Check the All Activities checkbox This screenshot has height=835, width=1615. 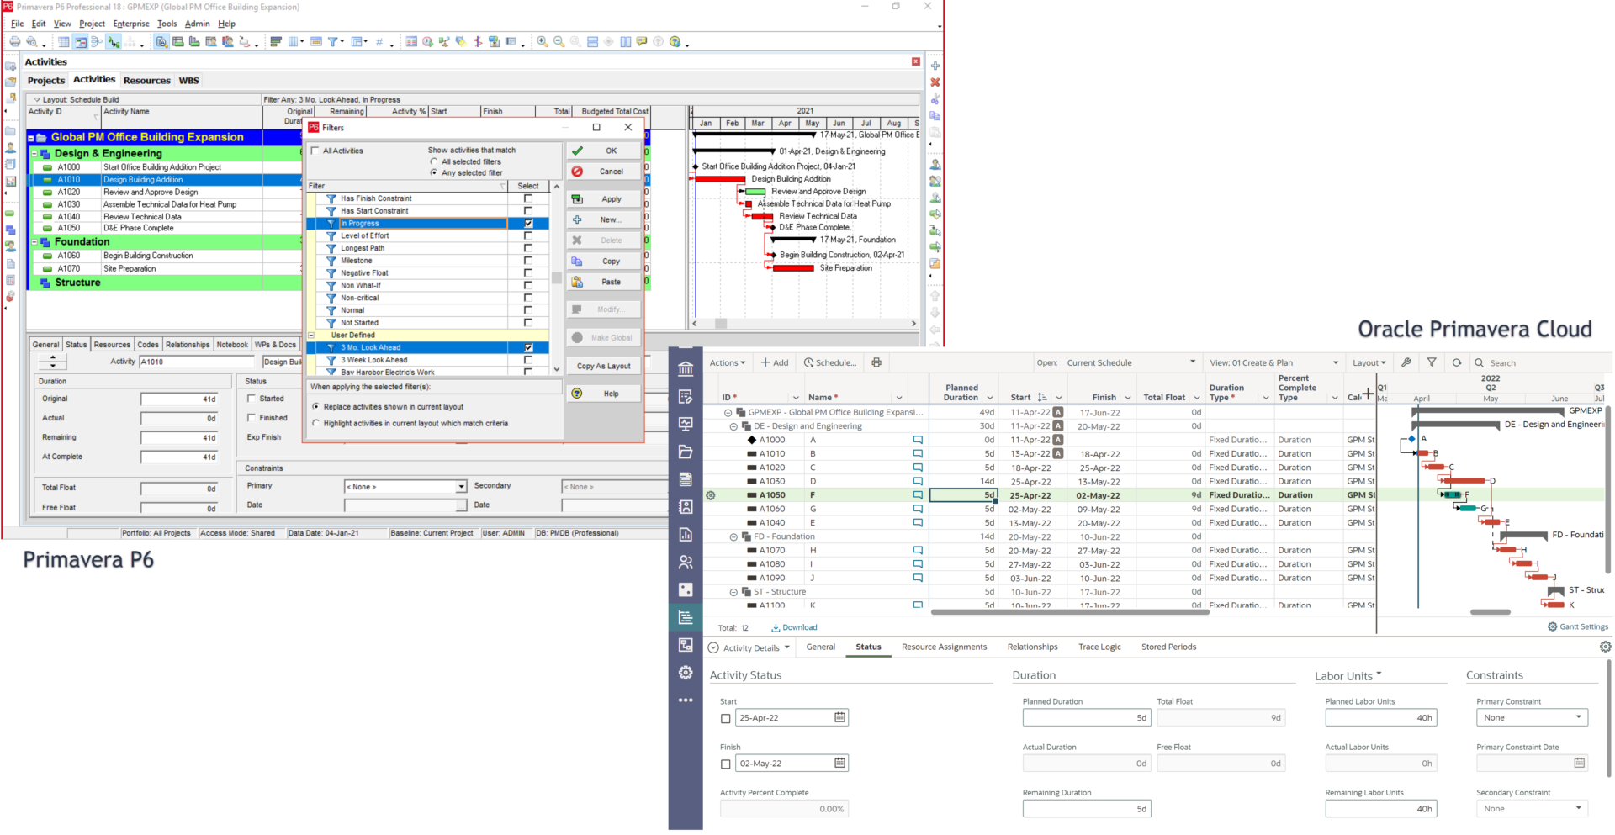tap(315, 151)
